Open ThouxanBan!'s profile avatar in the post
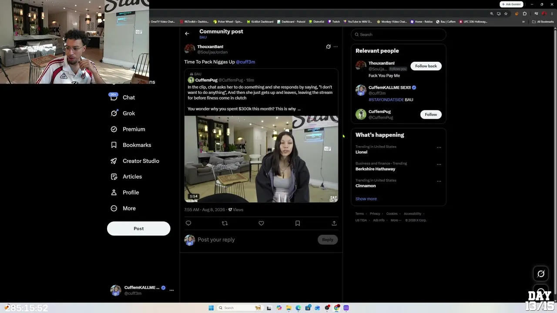Image resolution: width=557 pixels, height=313 pixels. 190,49
